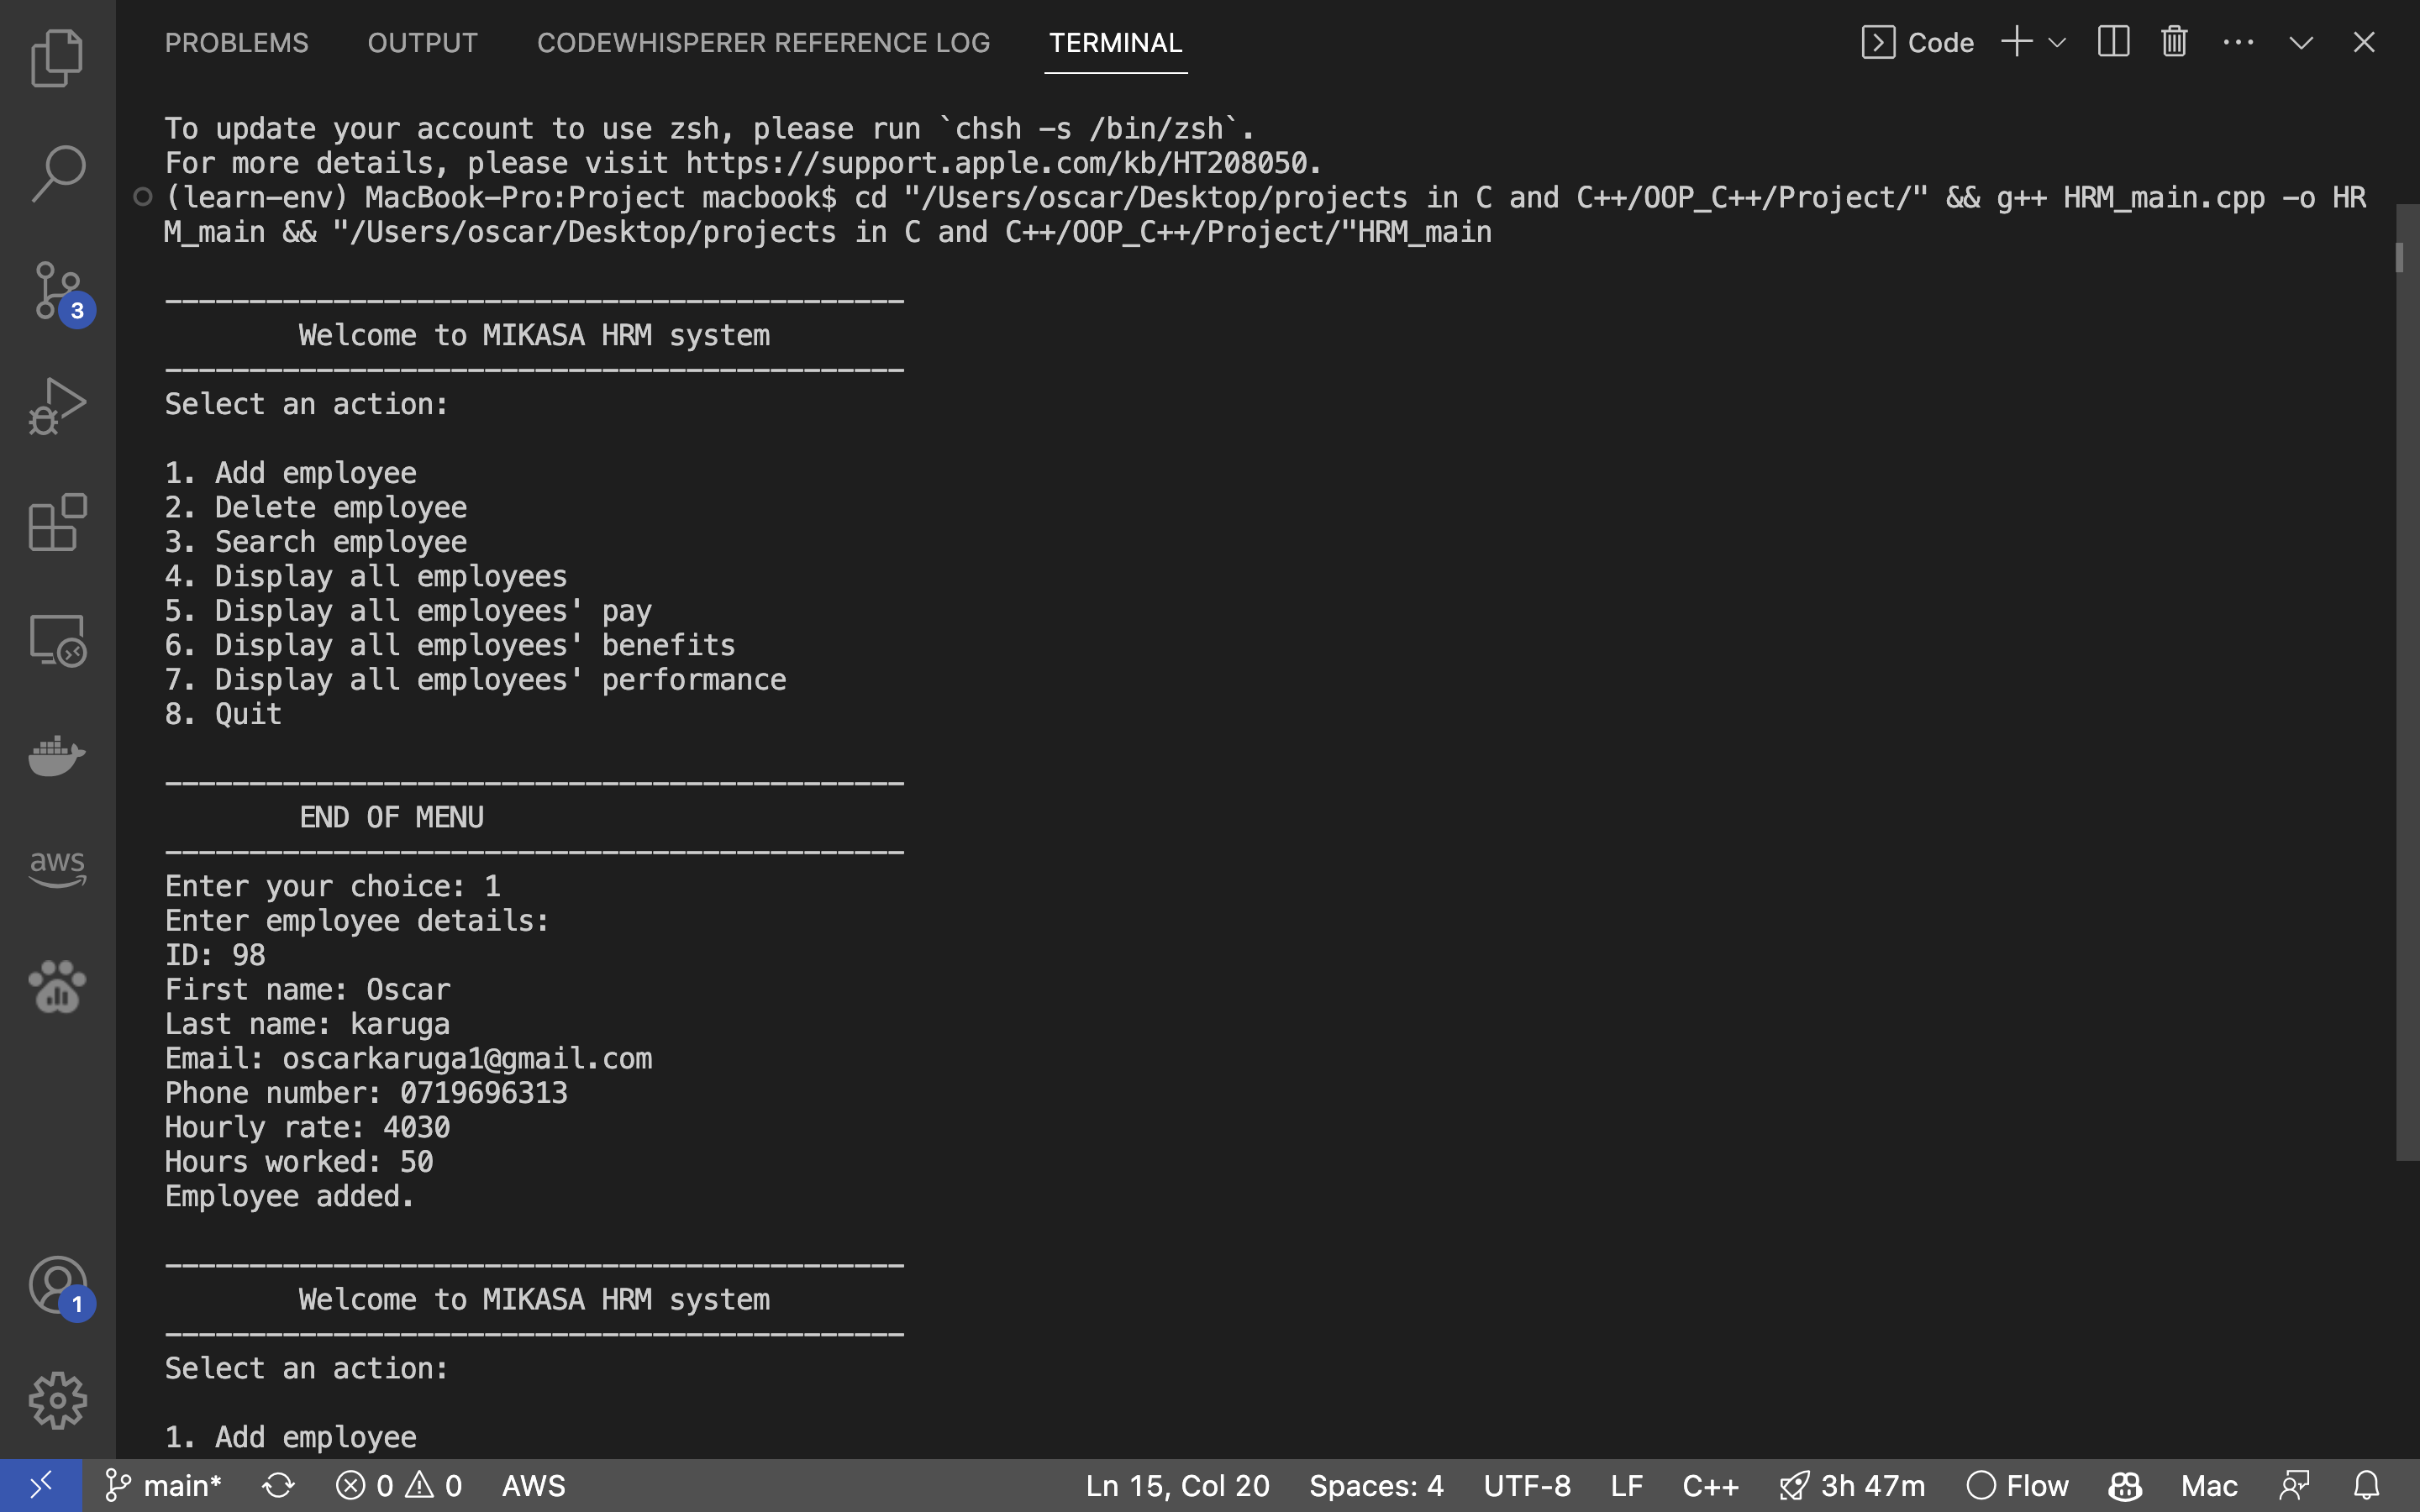Click the main* git branch button

[163, 1486]
